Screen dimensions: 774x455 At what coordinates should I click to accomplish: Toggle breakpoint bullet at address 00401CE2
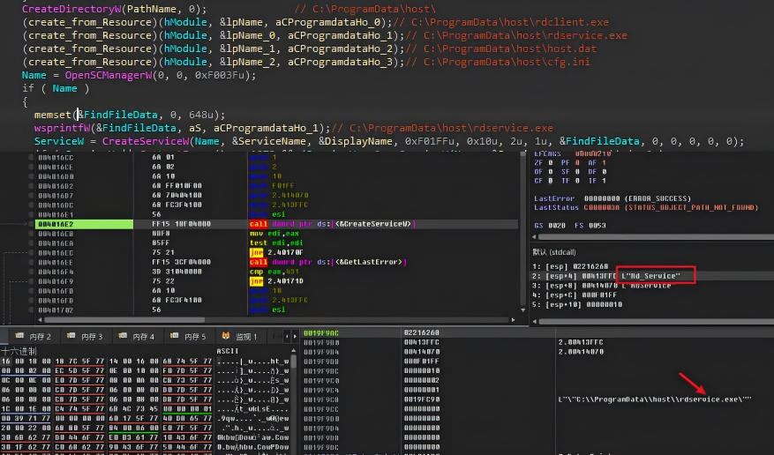click(31, 224)
